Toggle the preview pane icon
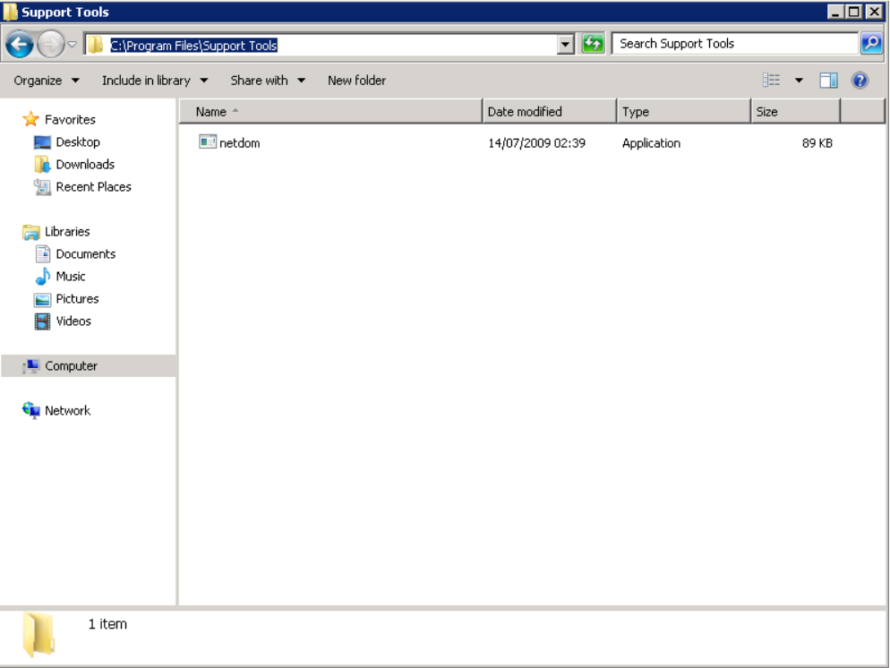Screen dimensions: 890x668 click(x=828, y=81)
